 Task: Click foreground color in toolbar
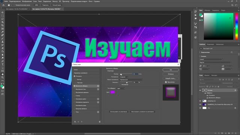[1, 86]
